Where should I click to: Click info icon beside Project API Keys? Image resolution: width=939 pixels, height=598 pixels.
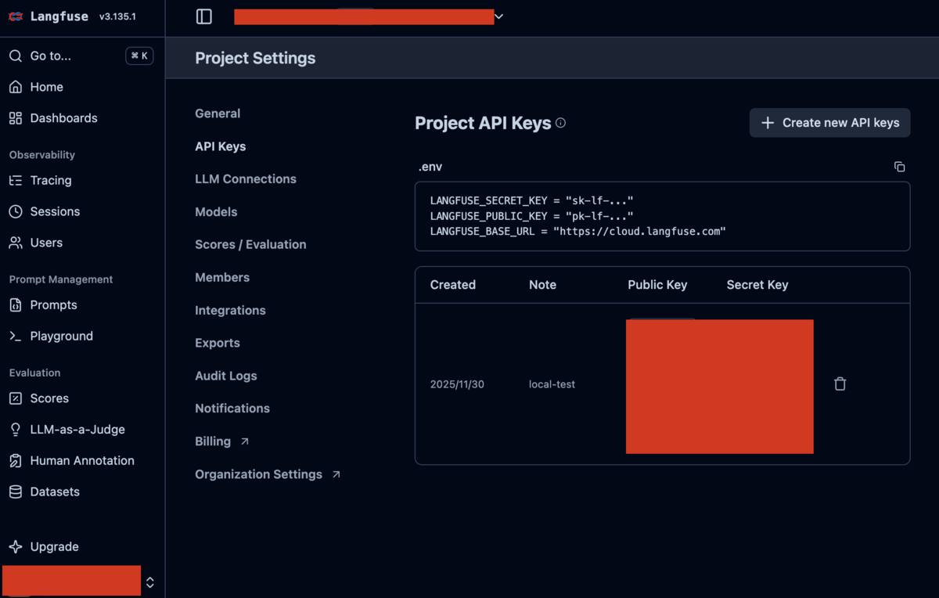point(560,123)
